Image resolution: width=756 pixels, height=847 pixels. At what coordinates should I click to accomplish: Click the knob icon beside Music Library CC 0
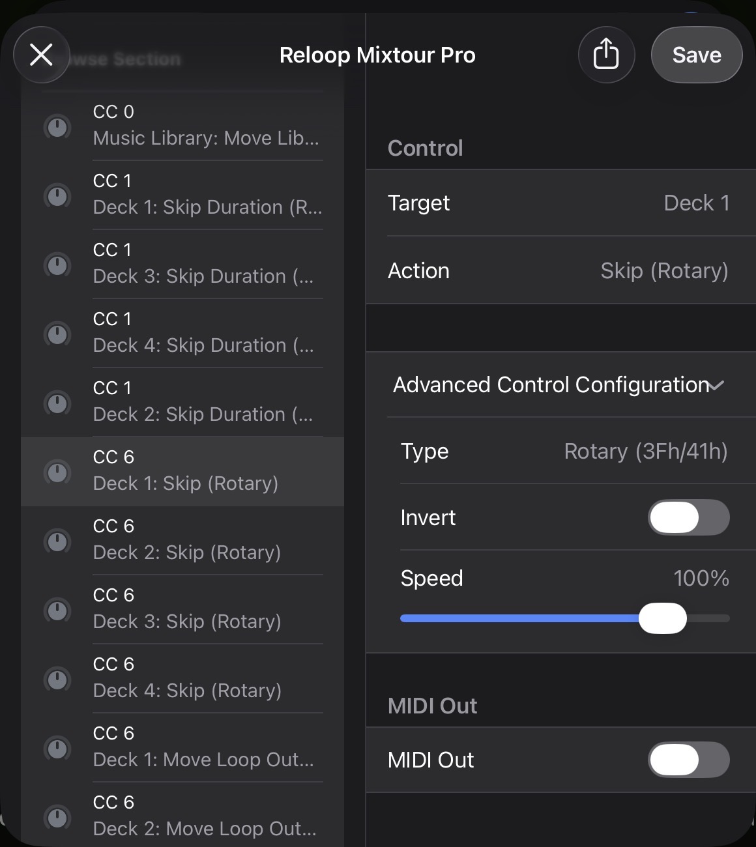57,126
